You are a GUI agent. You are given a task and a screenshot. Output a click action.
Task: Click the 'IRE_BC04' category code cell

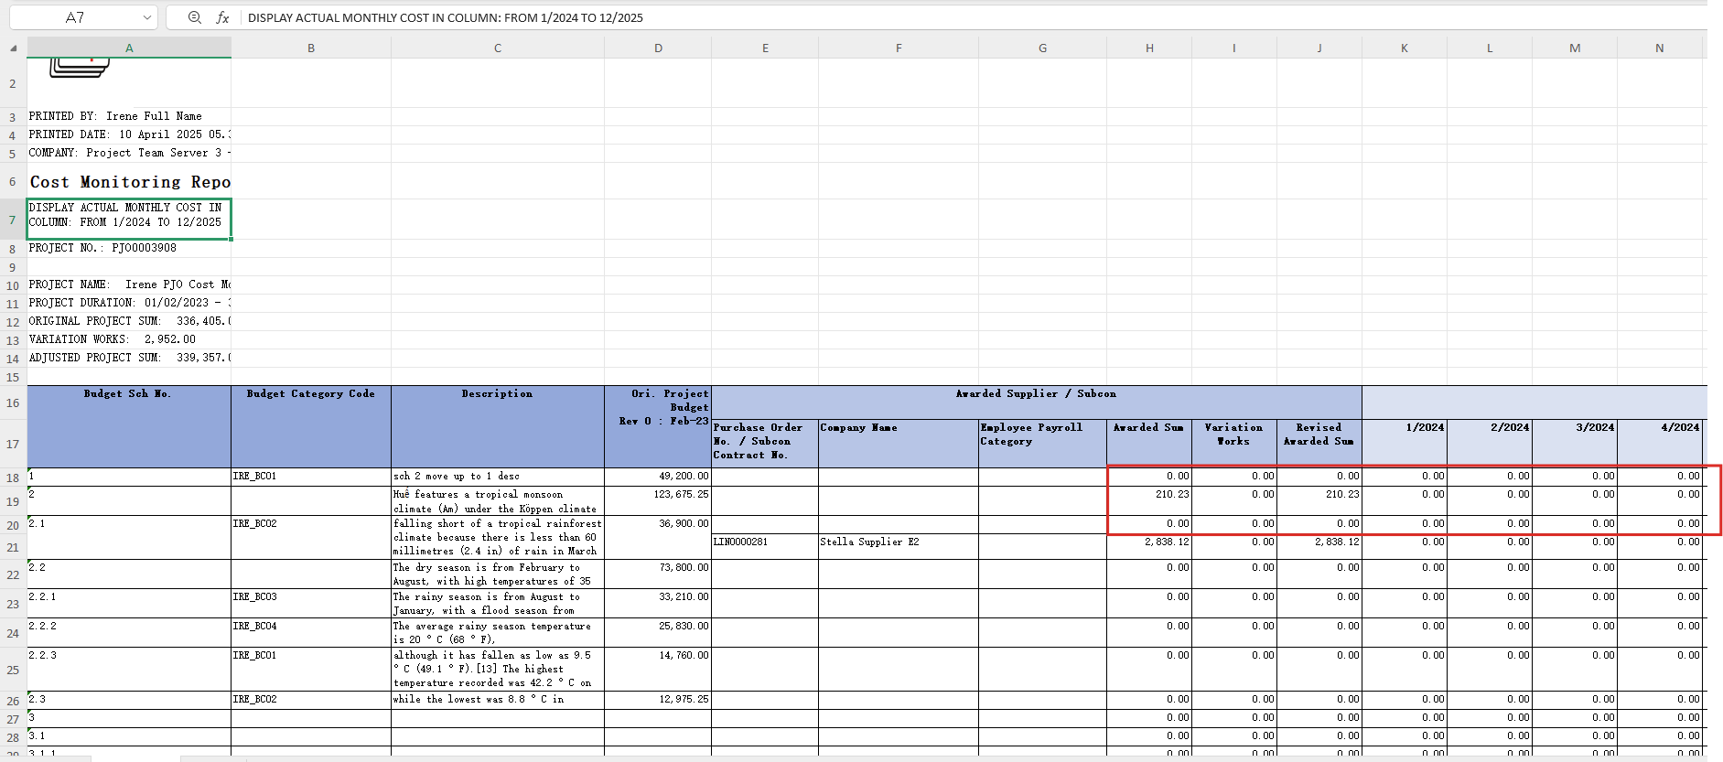point(311,633)
